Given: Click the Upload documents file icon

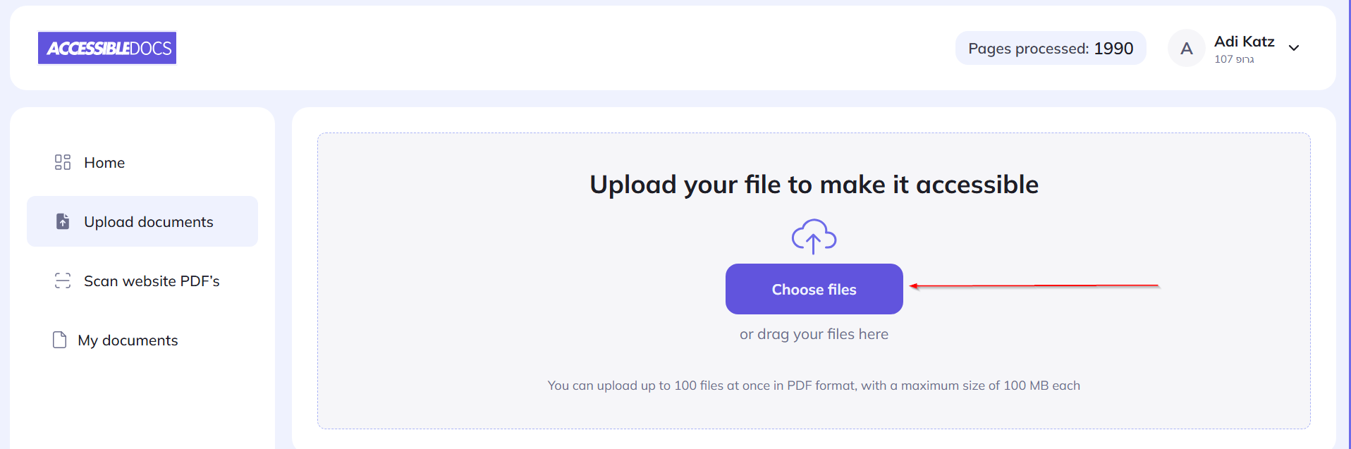Looking at the screenshot, I should (62, 221).
